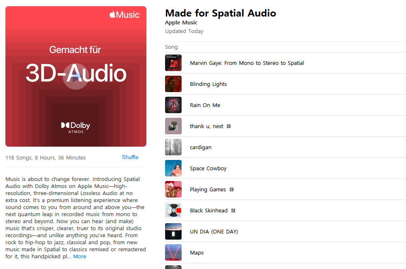Image resolution: width=406 pixels, height=269 pixels.
Task: Select Playing Games album artwork
Action: pos(173,189)
